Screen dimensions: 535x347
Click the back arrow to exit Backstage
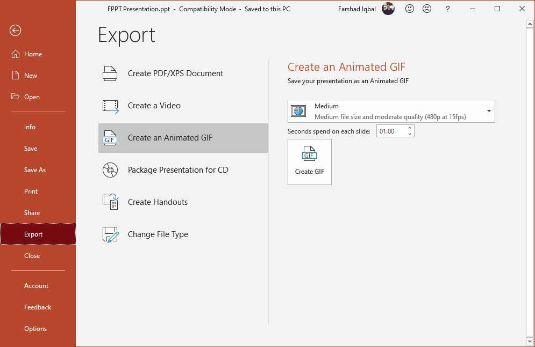(x=15, y=31)
